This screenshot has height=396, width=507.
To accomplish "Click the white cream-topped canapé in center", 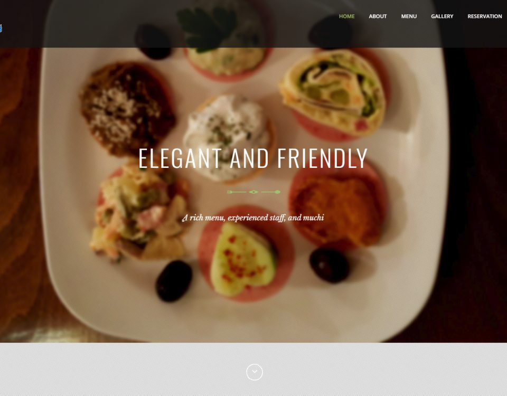I will (228, 137).
